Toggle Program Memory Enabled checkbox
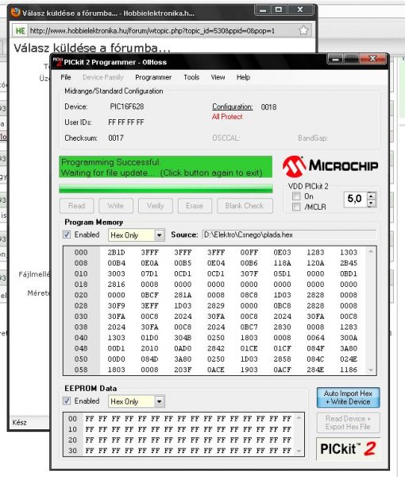Image resolution: width=405 pixels, height=477 pixels. click(x=67, y=235)
